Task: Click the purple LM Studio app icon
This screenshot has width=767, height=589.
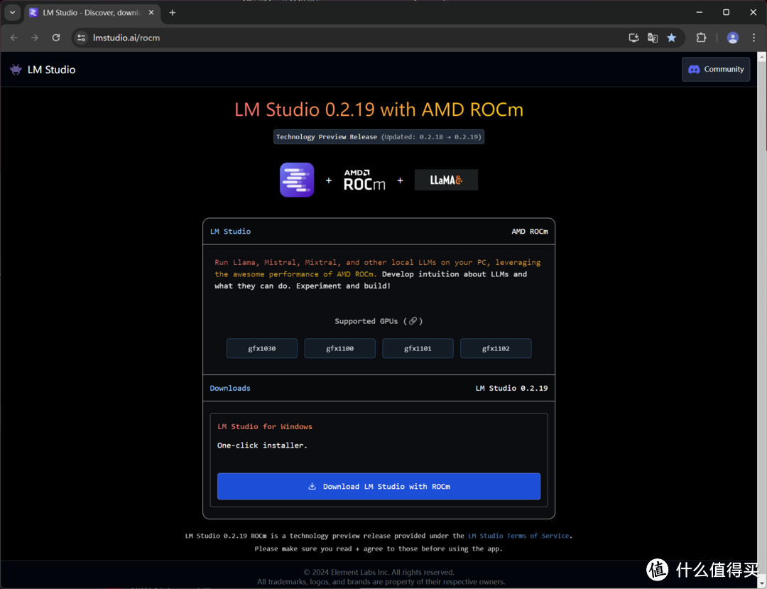Action: 297,180
